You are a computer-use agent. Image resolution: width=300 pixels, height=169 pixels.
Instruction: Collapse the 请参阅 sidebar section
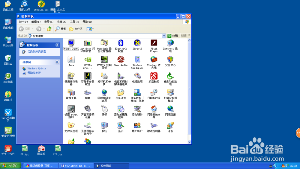[x=57, y=62]
